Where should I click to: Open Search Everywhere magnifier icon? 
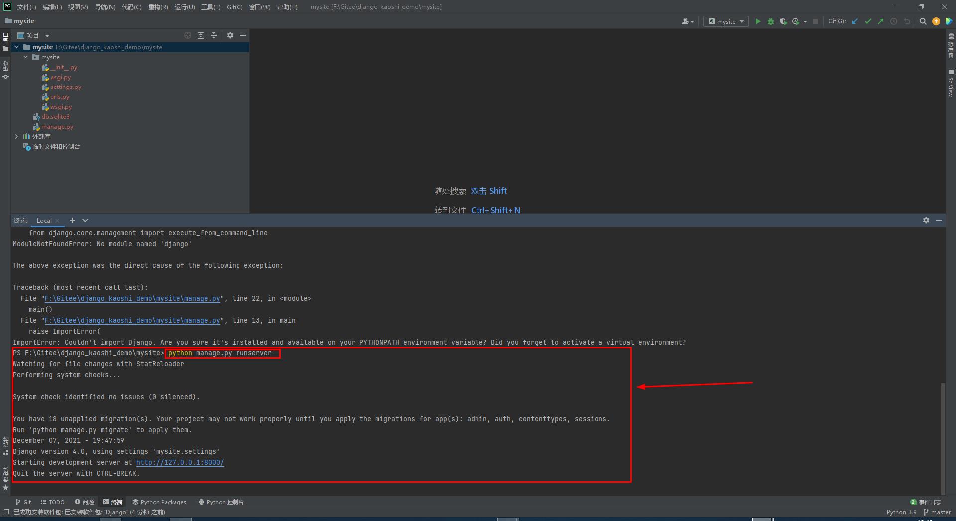[x=923, y=21]
